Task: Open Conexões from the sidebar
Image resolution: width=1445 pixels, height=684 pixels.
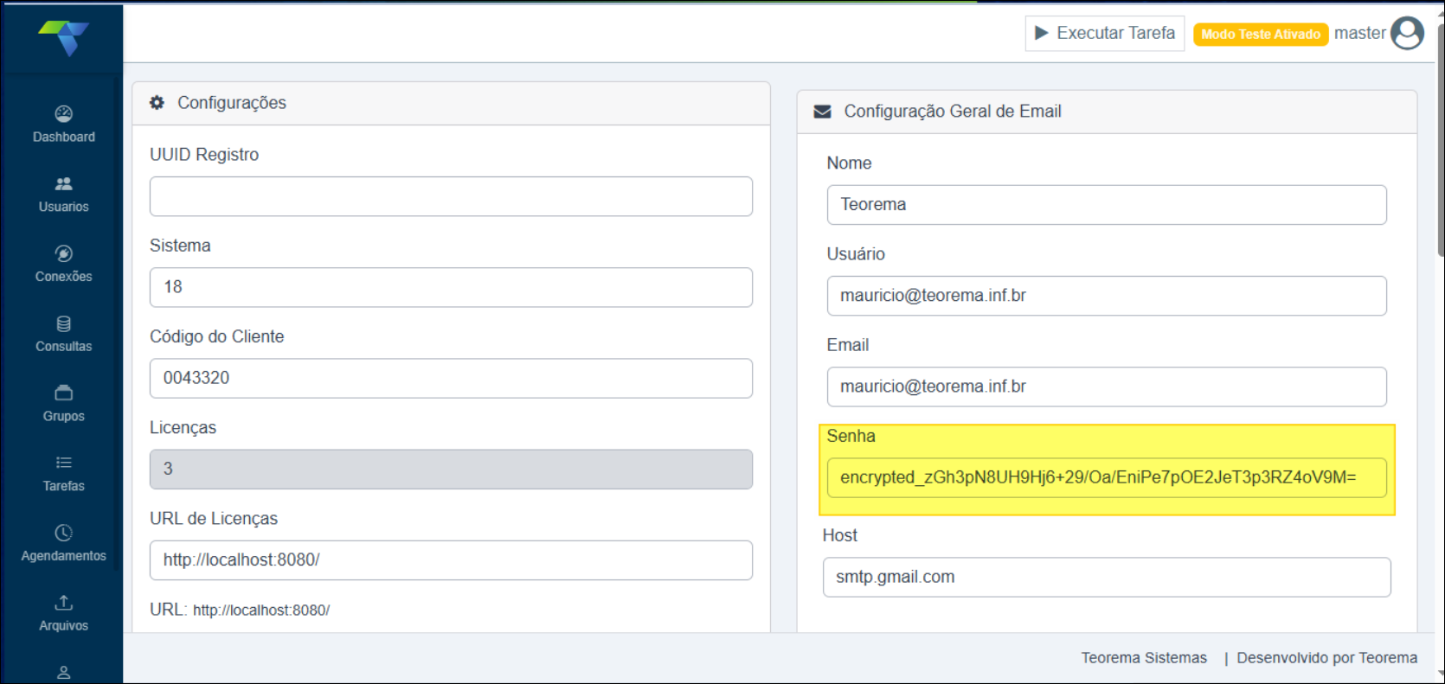Action: 63,254
